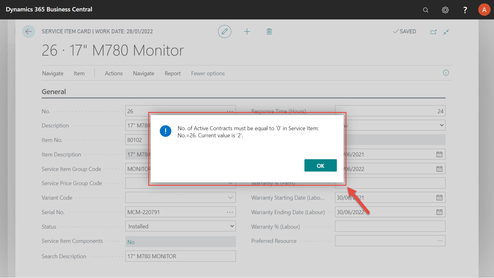
Task: Expand the Variant Code dropdown
Action: [230, 198]
